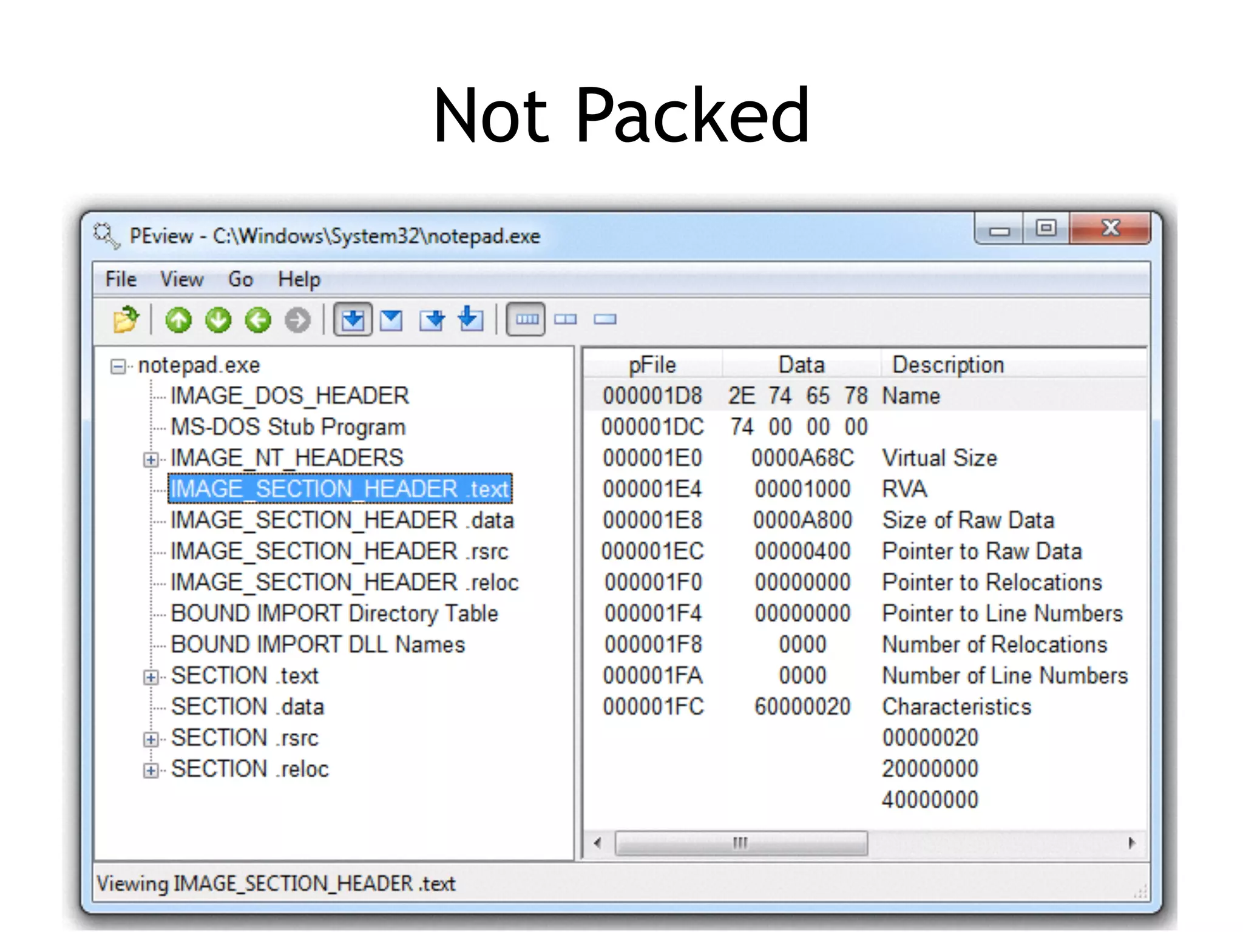Screen dimensions: 1243x932
Task: Click the green up arrow icon
Action: coord(178,320)
